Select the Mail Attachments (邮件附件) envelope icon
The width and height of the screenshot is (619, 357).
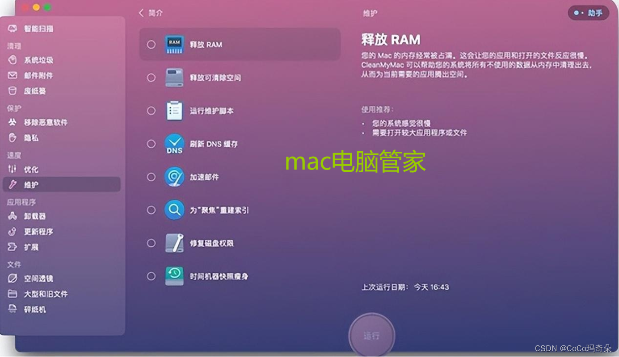tap(13, 75)
